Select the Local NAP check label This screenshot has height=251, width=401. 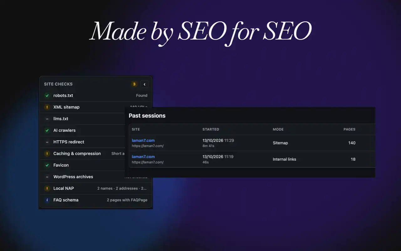click(64, 188)
